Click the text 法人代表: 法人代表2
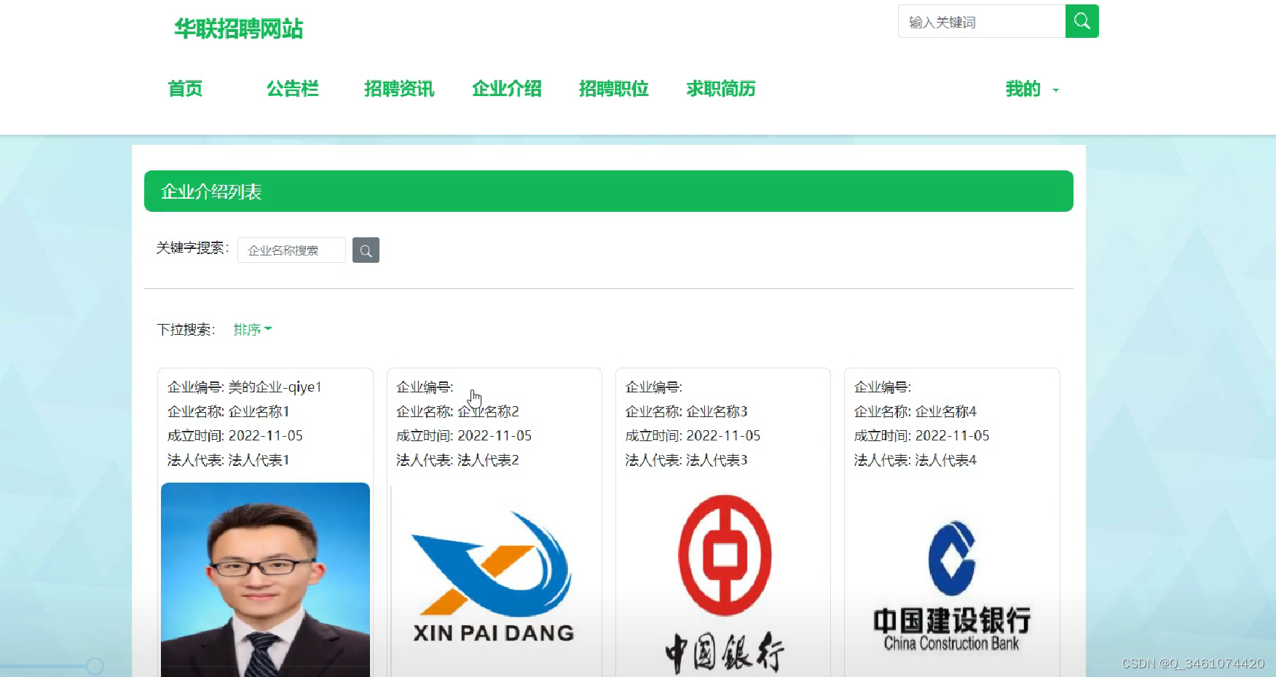The image size is (1276, 677). [x=457, y=460]
